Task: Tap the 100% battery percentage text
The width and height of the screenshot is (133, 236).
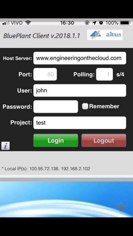Action: (112, 23)
